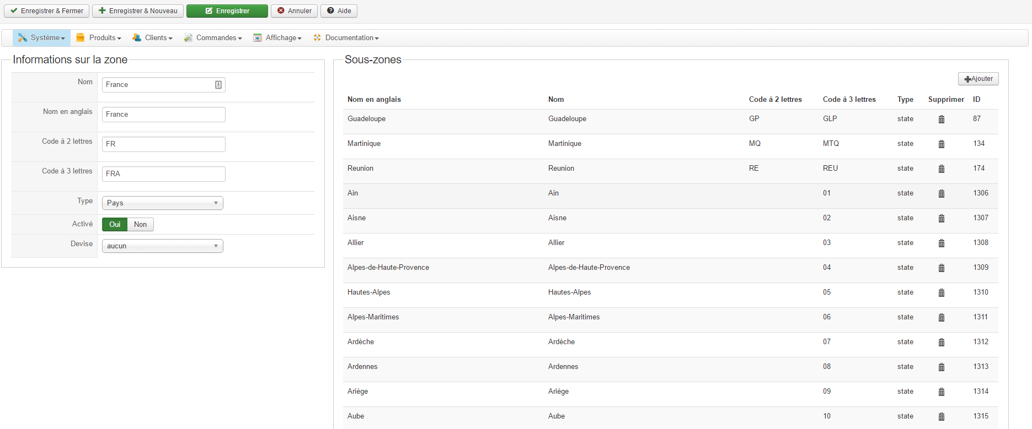Click the green Enregistrer button

pyautogui.click(x=227, y=11)
